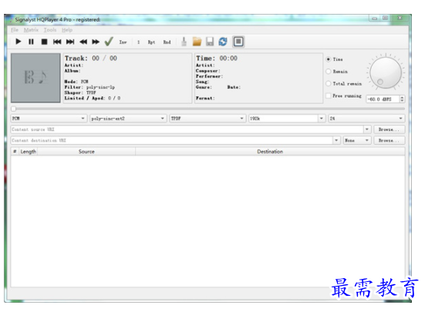Viewport: 425px width, 312px height.
Task: Click Browse next to content destination URI
Action: 390,140
